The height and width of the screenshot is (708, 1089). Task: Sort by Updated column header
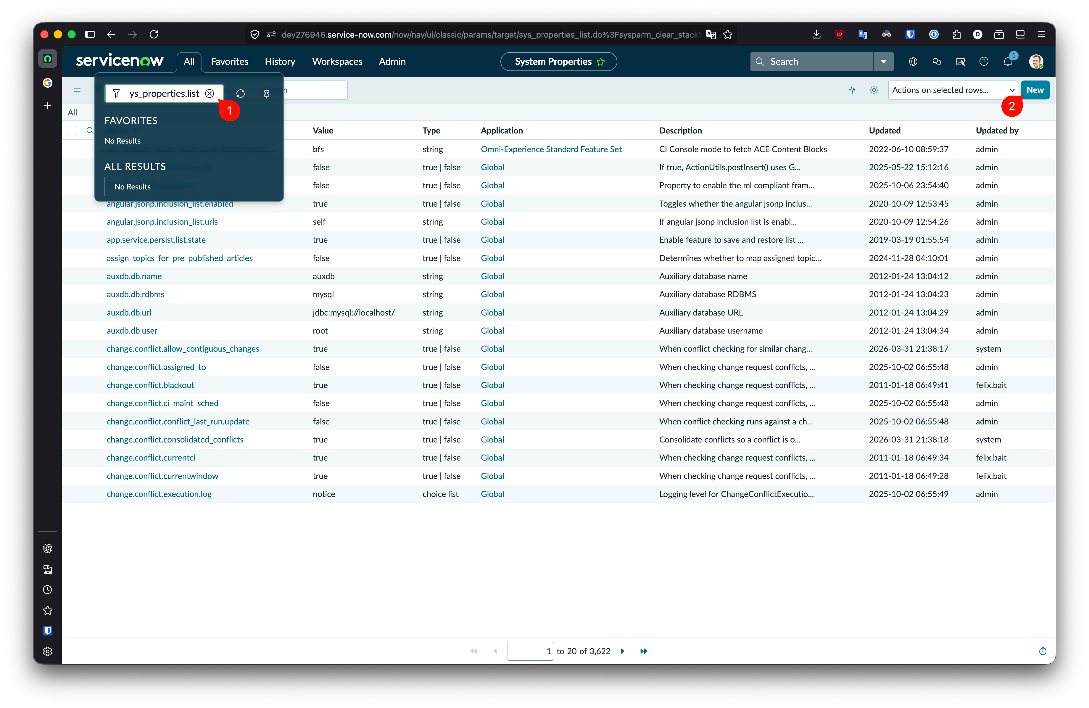[x=885, y=131]
